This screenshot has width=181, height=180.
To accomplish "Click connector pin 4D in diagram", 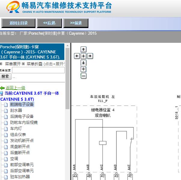I will pos(116,176).
